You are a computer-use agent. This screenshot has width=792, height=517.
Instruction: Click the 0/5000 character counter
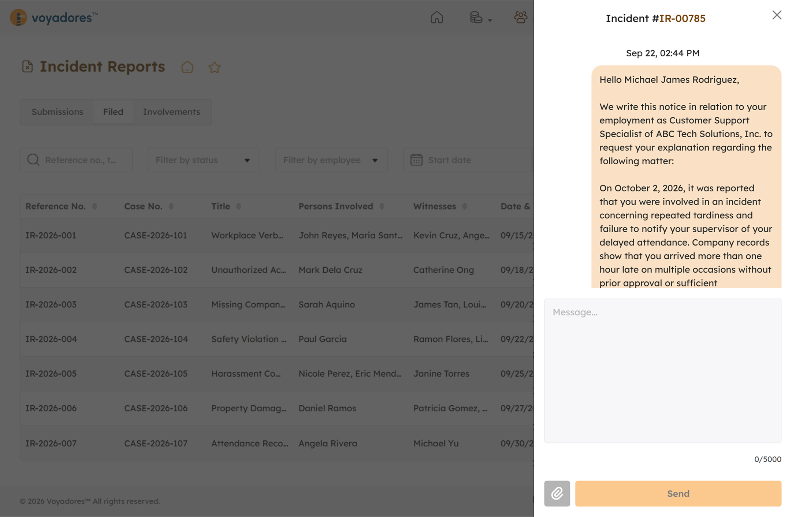767,459
